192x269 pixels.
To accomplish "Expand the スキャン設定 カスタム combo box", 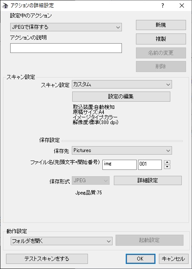I will pyautogui.click(x=122, y=84).
